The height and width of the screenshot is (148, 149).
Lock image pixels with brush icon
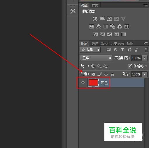click(x=100, y=74)
